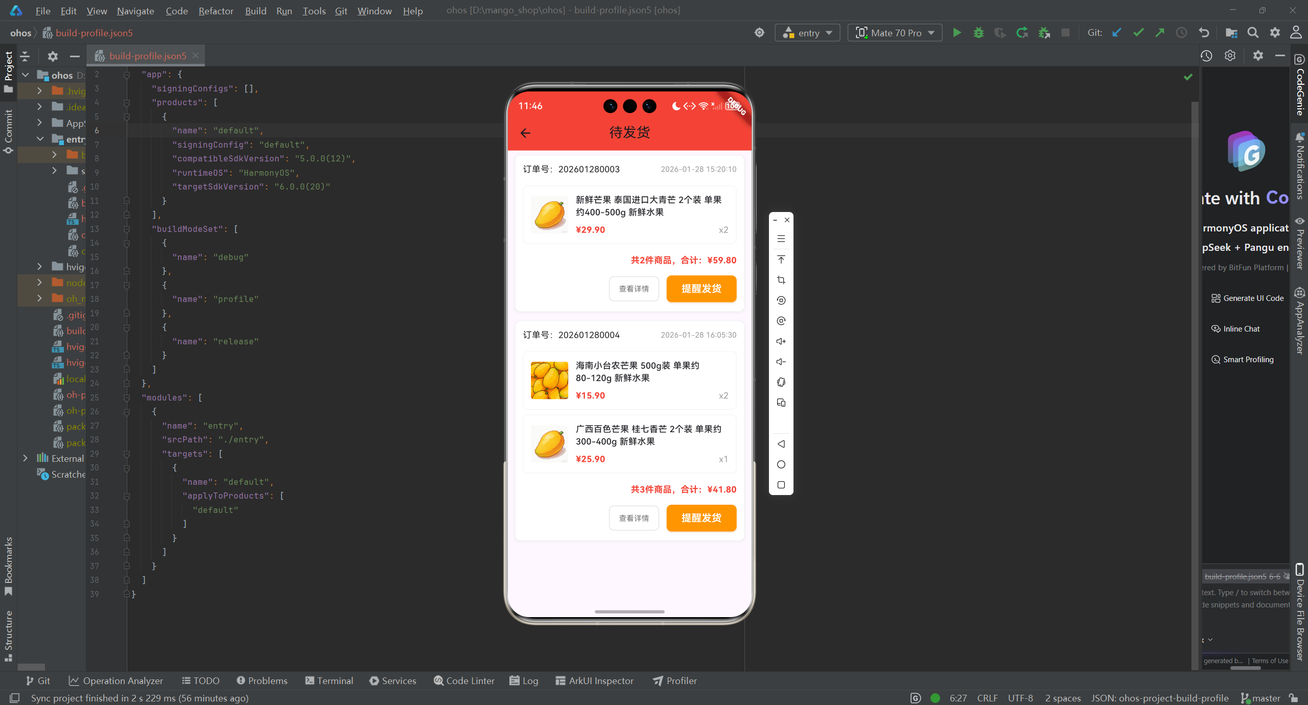Open the entry run configuration dropdown
Screen dimensions: 1308x705
(x=807, y=32)
